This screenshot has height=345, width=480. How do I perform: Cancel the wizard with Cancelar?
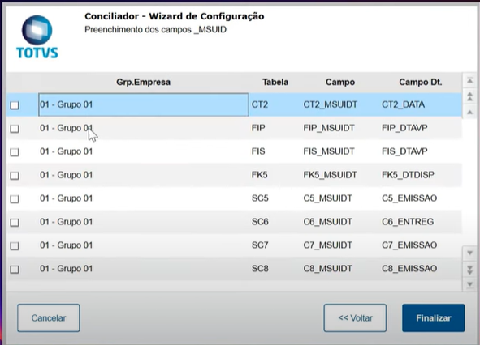point(49,317)
